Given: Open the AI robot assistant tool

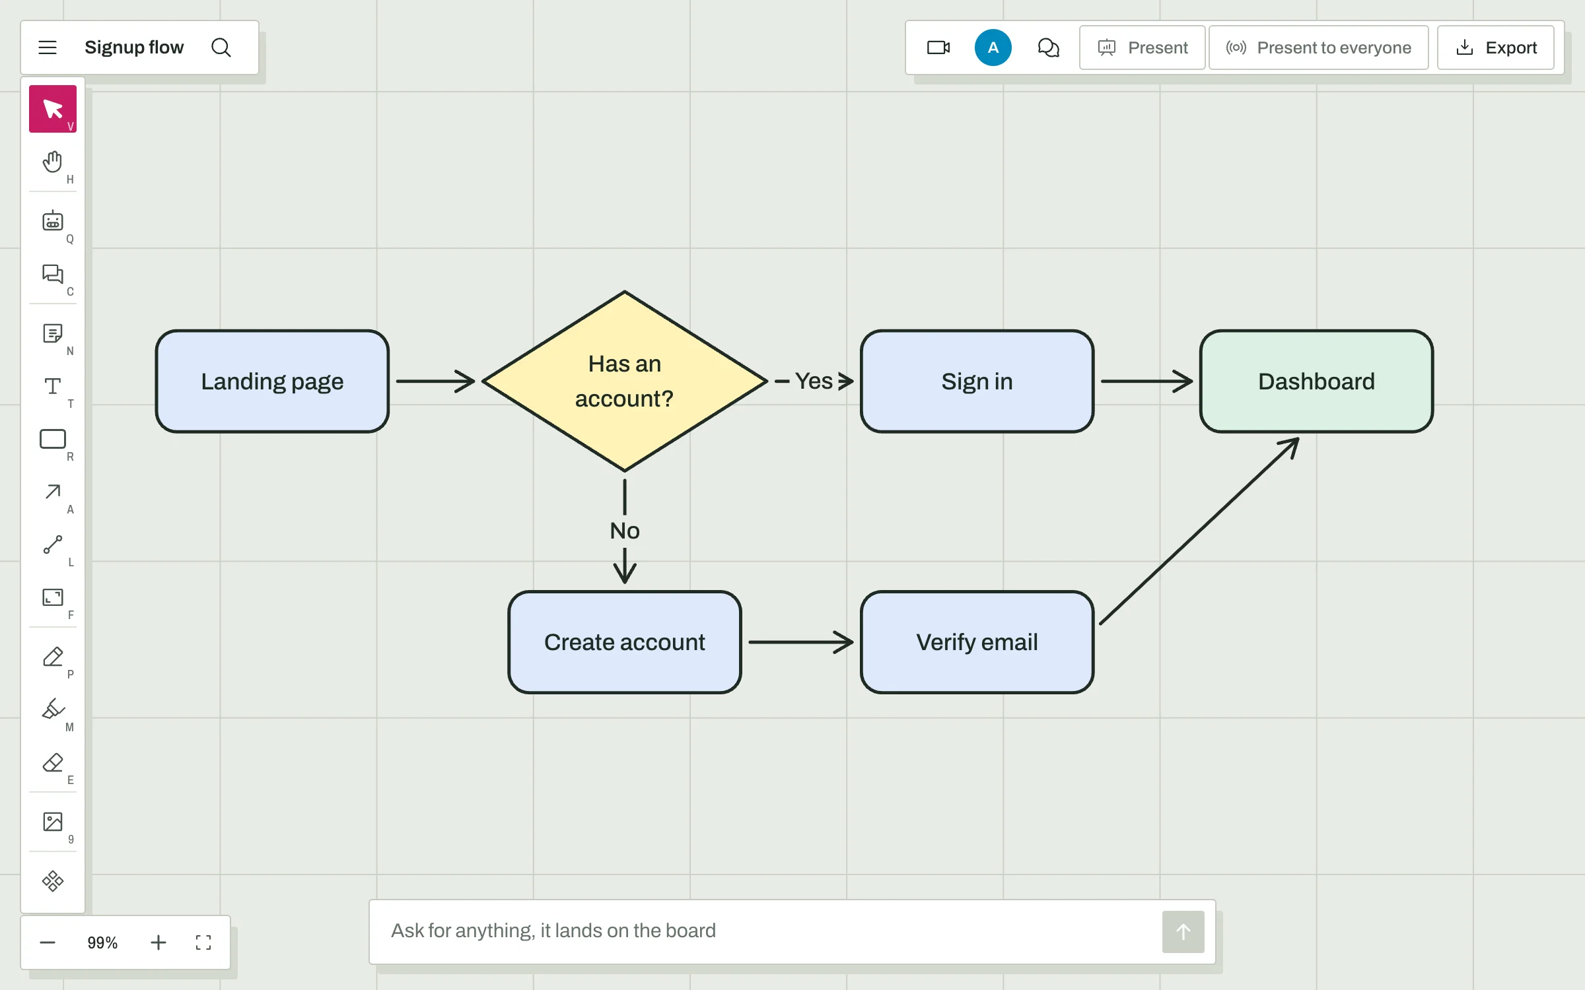Looking at the screenshot, I should (53, 221).
